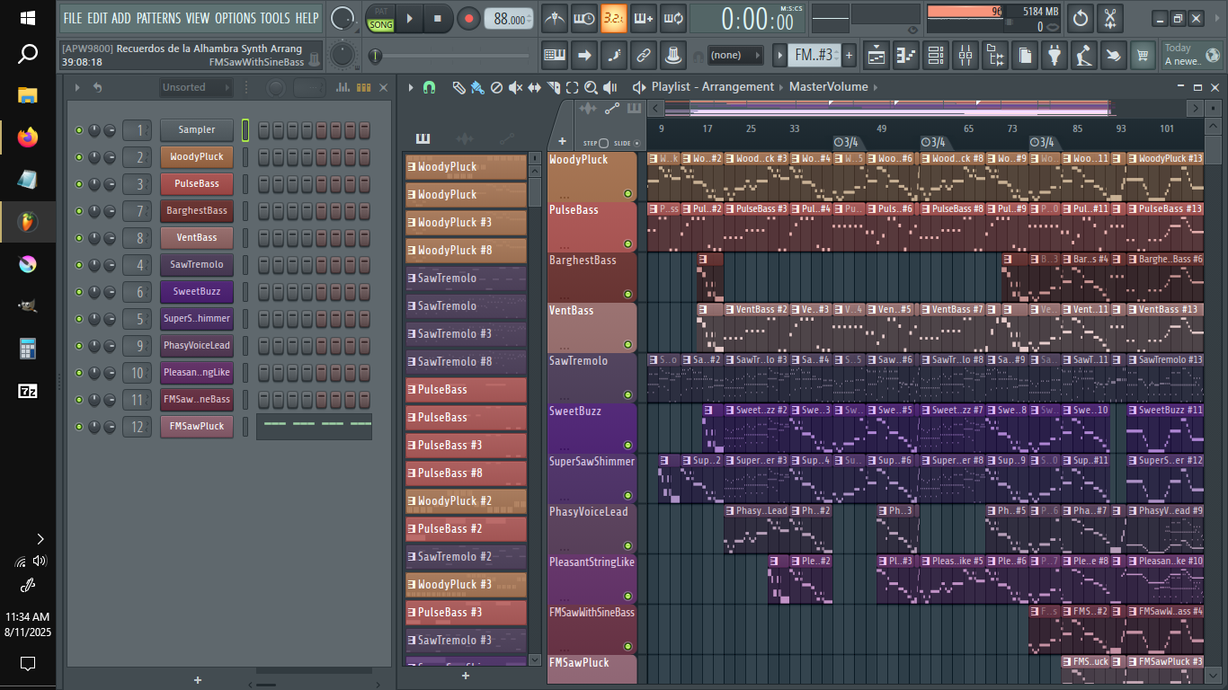Open the Channel rack view button
Screen dimensions: 1228x690
coord(936,56)
